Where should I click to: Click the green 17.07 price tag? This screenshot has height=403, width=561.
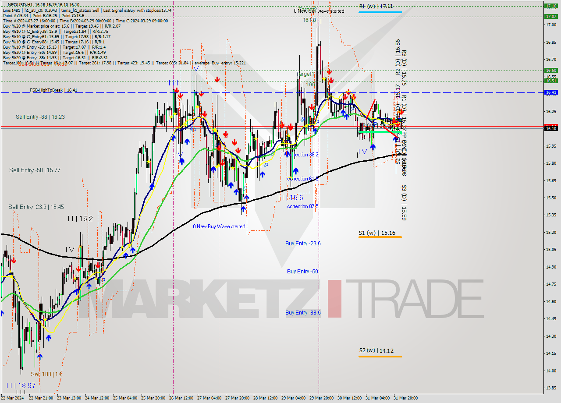point(551,16)
